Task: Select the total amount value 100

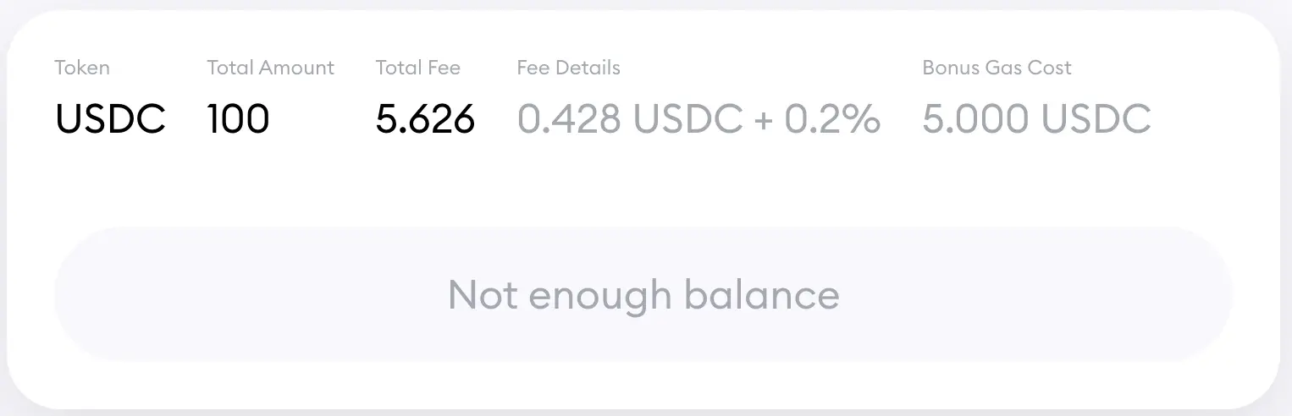Action: 238,119
